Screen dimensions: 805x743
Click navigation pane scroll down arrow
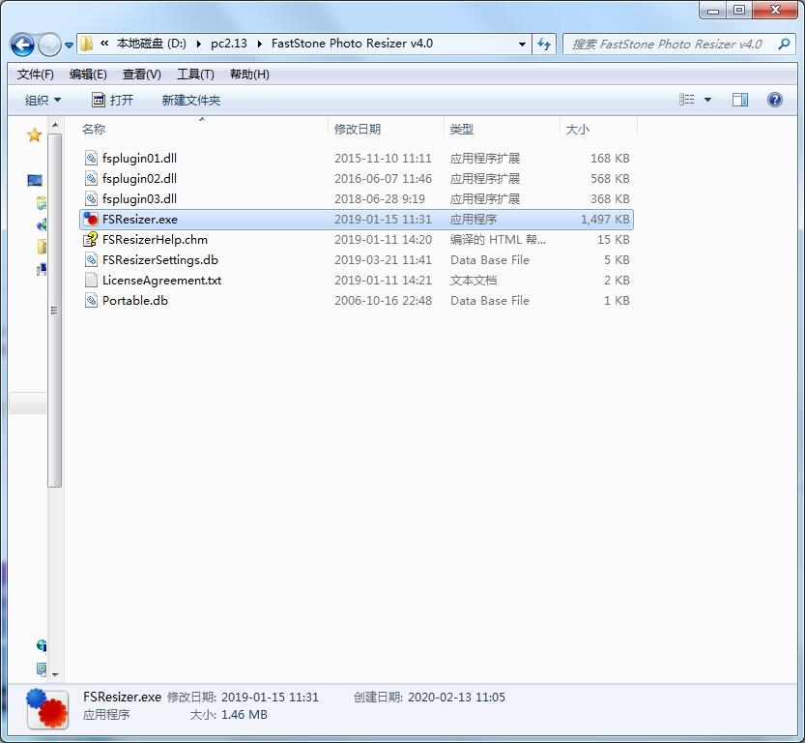[55, 675]
